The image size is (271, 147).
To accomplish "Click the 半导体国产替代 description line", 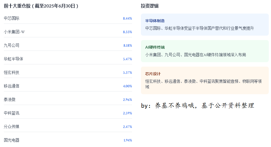I will coord(200,28).
